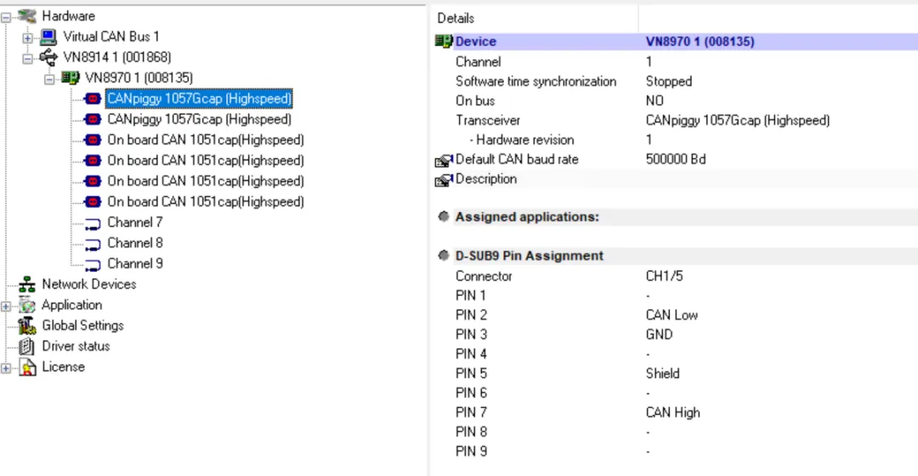Screen dimensions: 918x476
Task: Click the Stopped synchronization value
Action: click(669, 82)
